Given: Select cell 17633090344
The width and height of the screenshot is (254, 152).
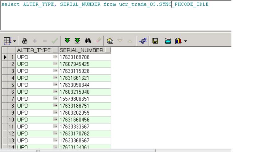Looking at the screenshot, I should click(x=85, y=85).
